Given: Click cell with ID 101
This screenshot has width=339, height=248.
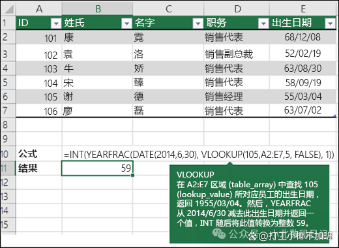Looking at the screenshot, I should 39,37.
